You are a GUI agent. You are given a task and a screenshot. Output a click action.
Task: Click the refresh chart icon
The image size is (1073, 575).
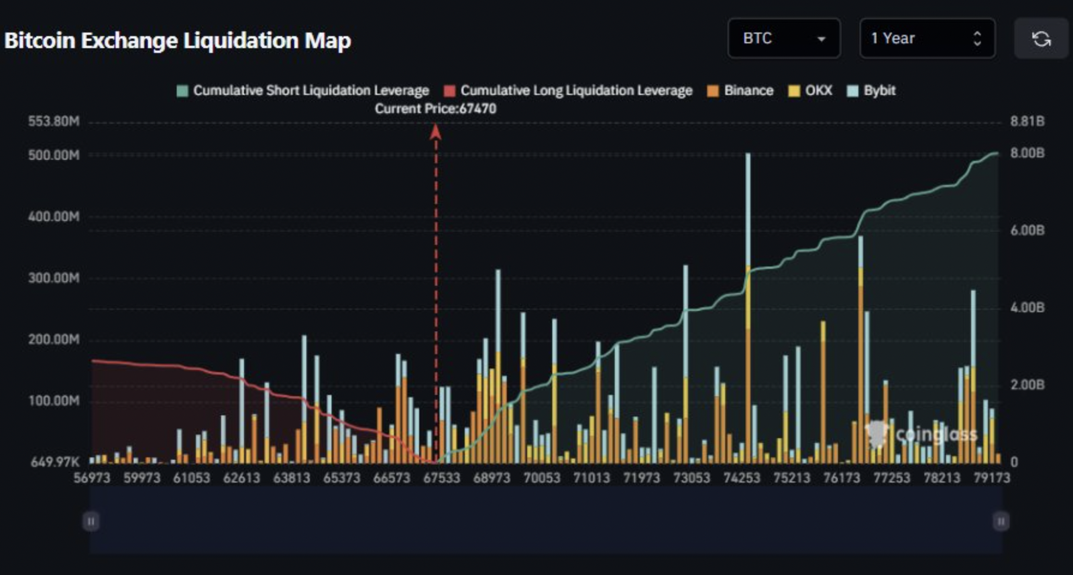pos(1041,39)
